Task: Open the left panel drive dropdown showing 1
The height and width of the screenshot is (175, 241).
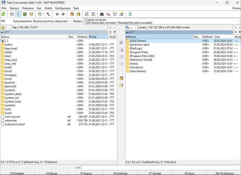Action: [6, 27]
